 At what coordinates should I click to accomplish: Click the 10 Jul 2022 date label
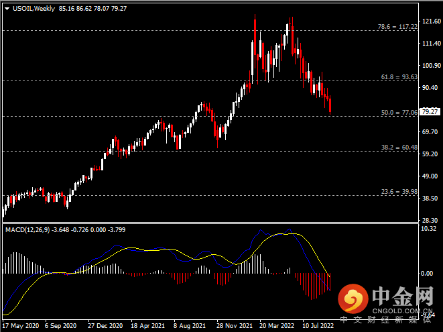(x=318, y=326)
